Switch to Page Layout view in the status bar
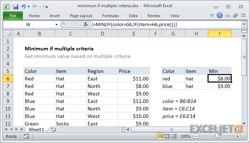This screenshot has width=250, height=143. (x=167, y=136)
